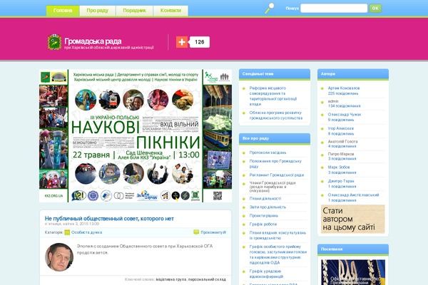Open the Прокоментуй comment link
The height and width of the screenshot is (285, 428).
213,232
